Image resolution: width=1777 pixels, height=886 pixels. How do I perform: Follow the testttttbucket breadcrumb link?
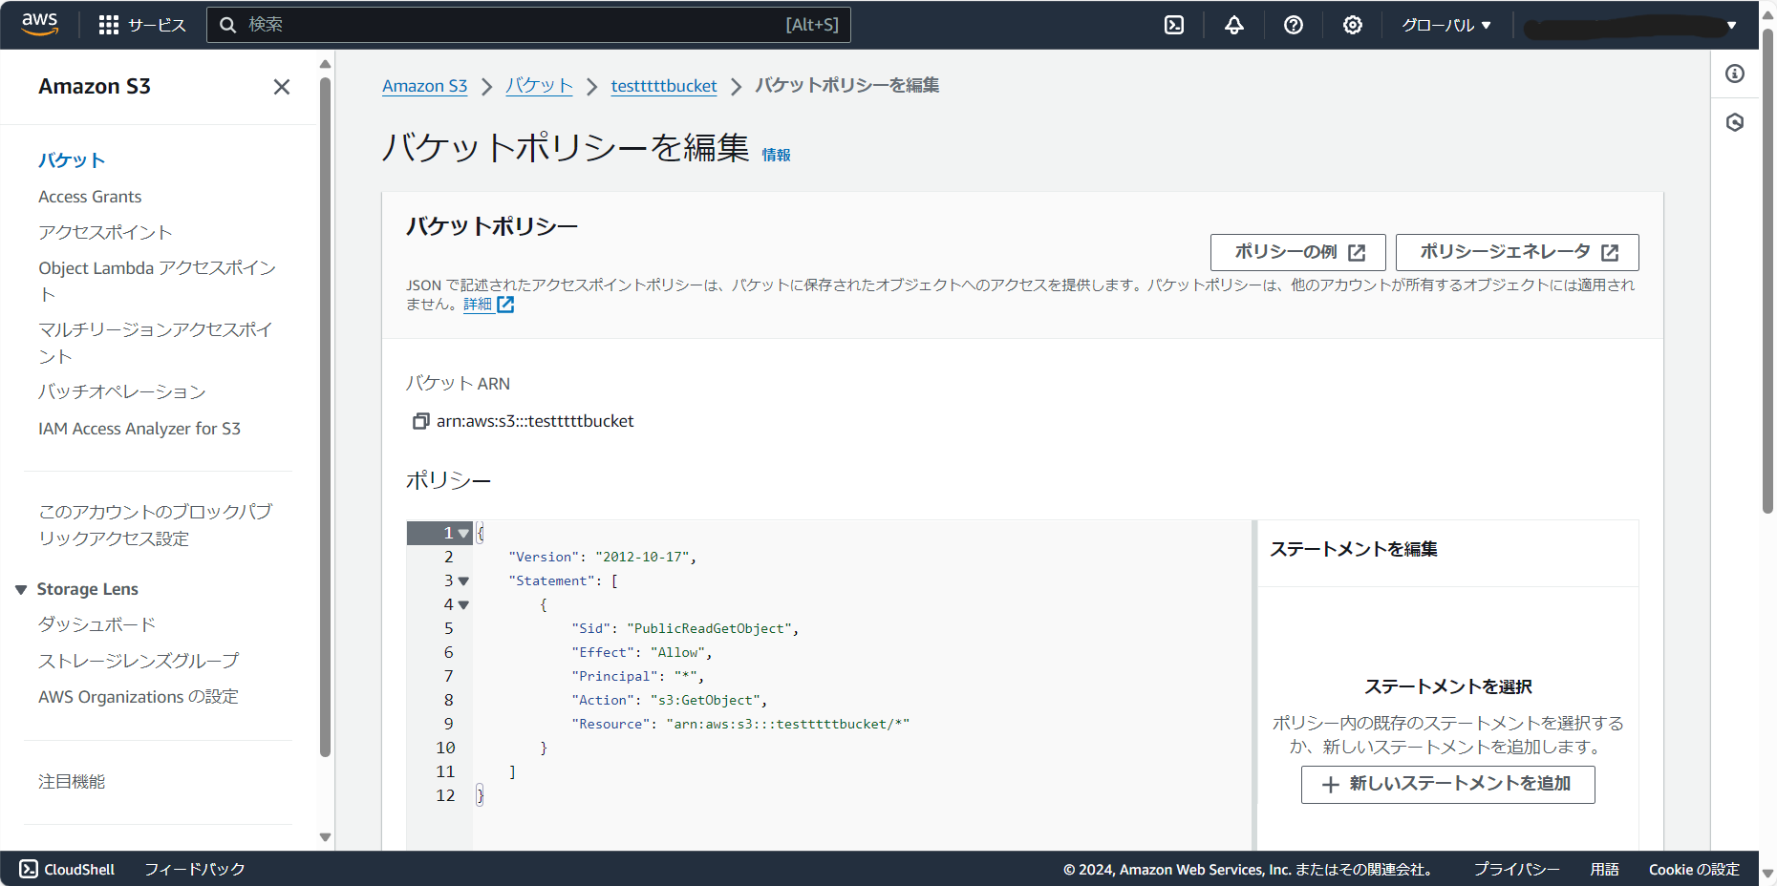click(664, 86)
